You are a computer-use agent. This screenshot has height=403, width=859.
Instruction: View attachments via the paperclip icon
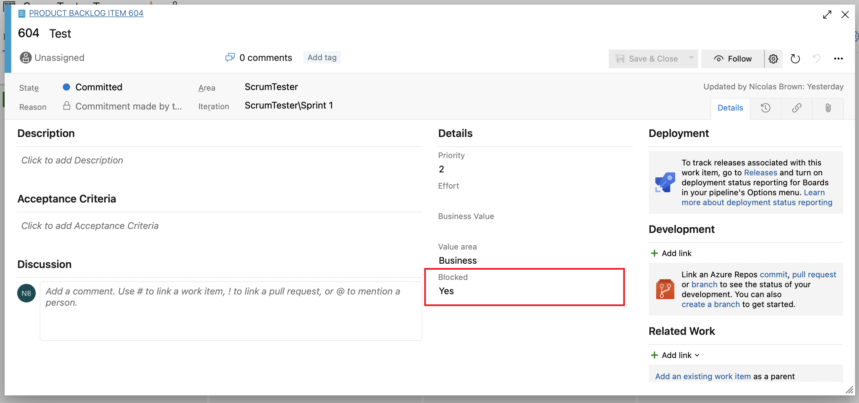[828, 108]
